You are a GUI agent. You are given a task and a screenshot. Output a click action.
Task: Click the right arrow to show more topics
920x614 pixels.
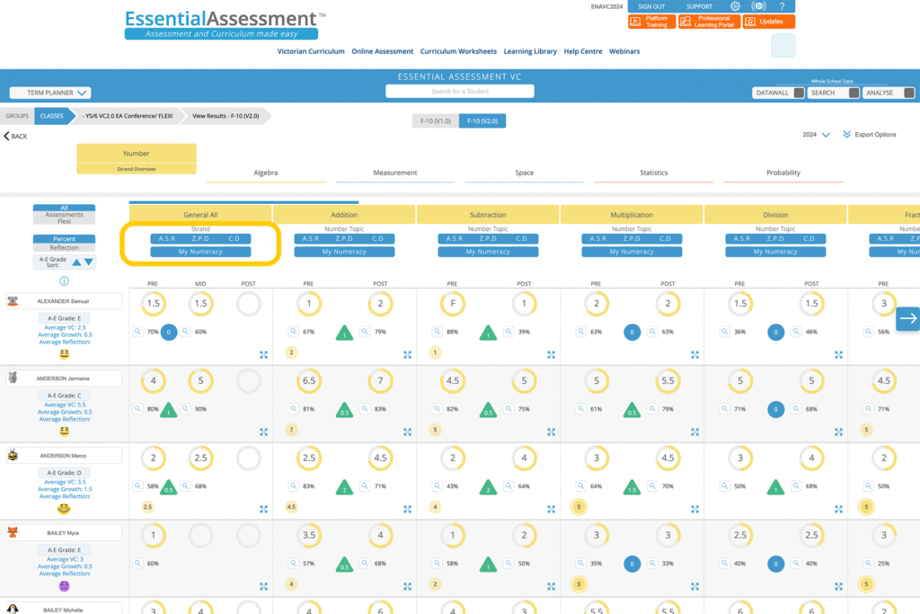pyautogui.click(x=907, y=319)
